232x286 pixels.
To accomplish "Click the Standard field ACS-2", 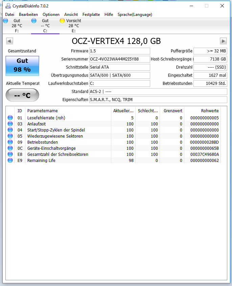I will pos(158,92).
